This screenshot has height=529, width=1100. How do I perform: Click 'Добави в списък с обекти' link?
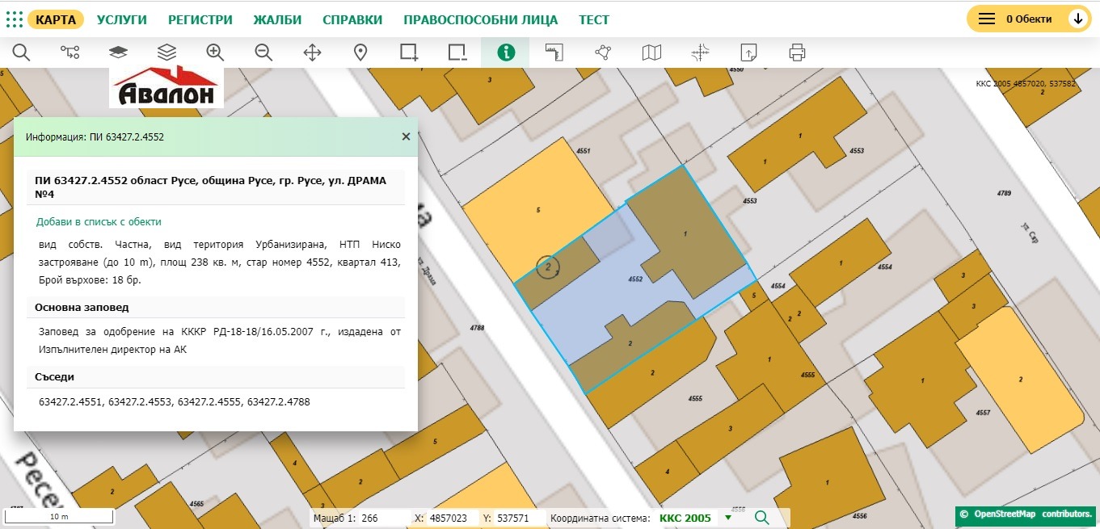[99, 221]
